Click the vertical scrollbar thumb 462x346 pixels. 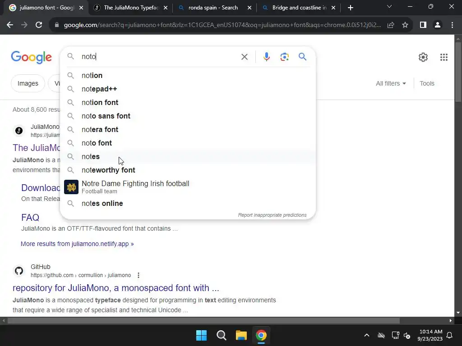[458, 73]
